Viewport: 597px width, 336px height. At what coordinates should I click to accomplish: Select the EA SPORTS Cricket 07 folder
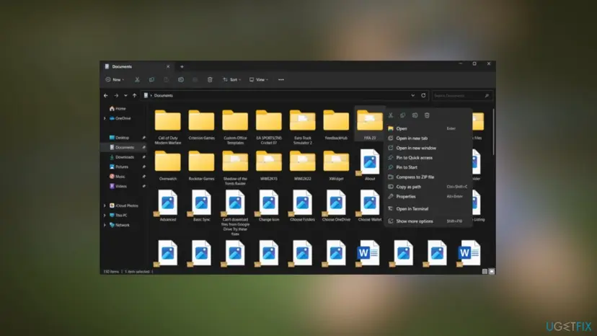[269, 127]
